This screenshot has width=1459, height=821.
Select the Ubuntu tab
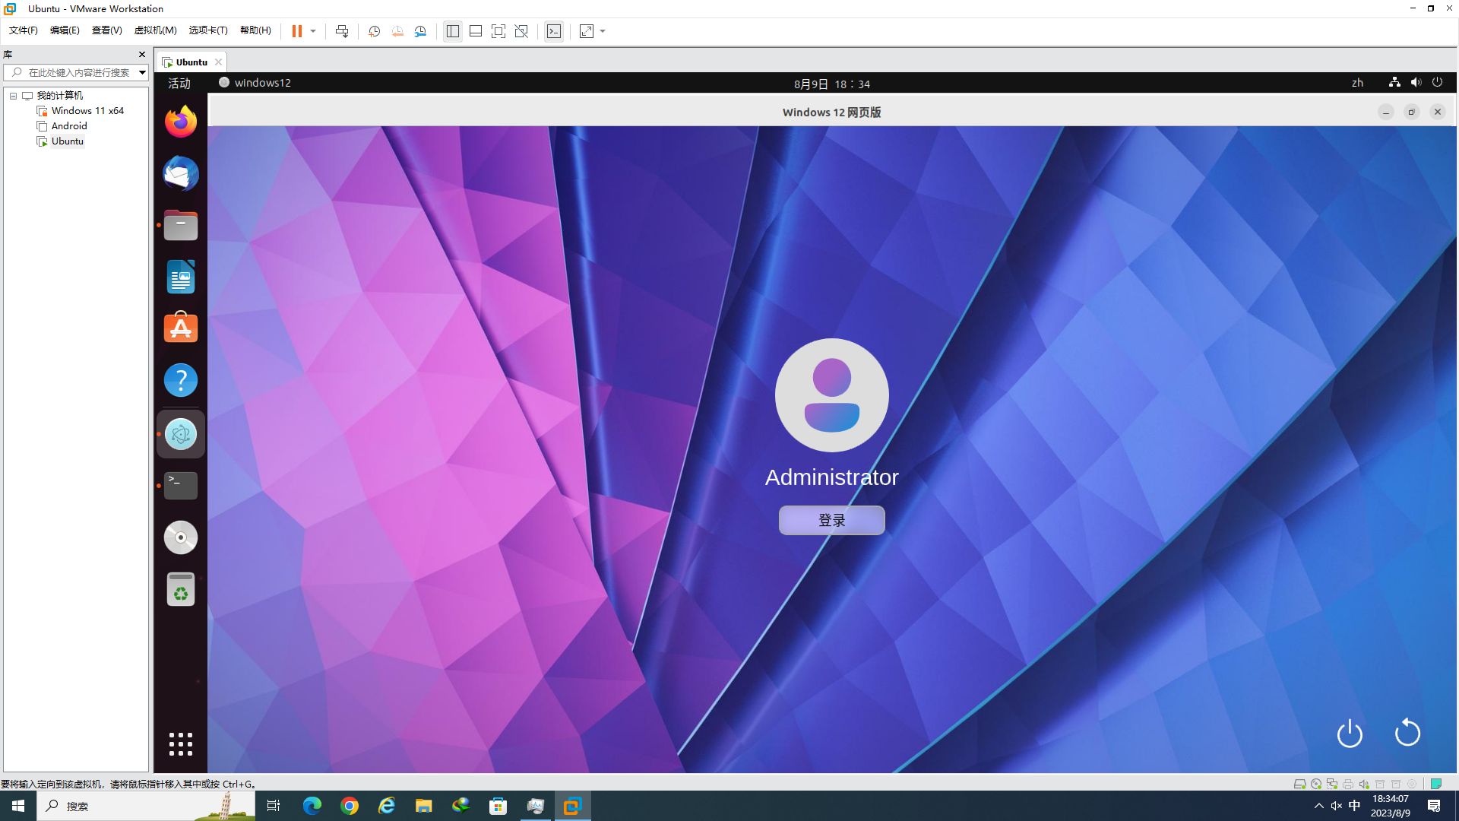(x=191, y=62)
